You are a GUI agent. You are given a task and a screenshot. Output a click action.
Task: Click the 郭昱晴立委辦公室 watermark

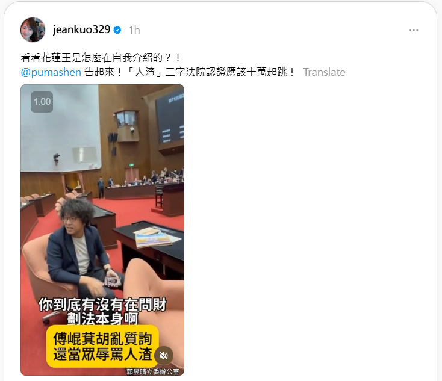pos(153,371)
